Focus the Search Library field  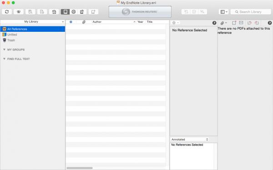(x=251, y=12)
